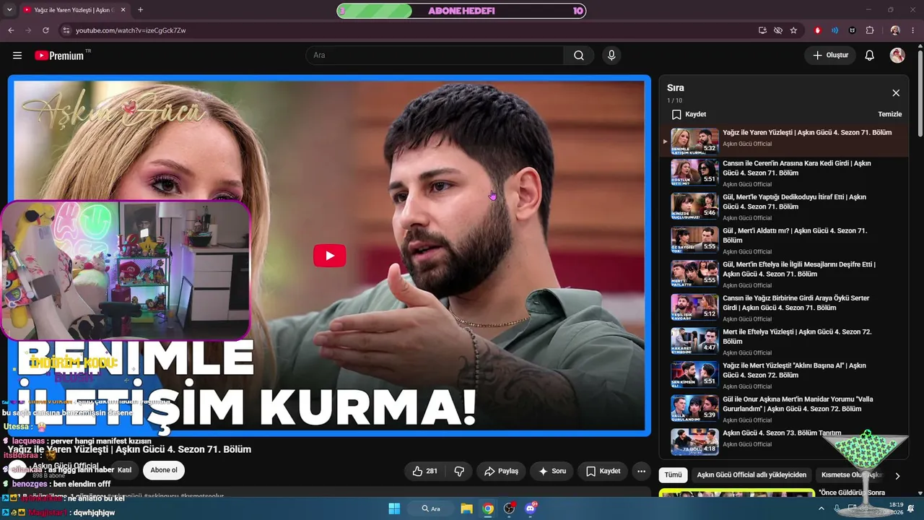Save the queue using Kaydet bookmark
The image size is (924, 520).
click(689, 114)
